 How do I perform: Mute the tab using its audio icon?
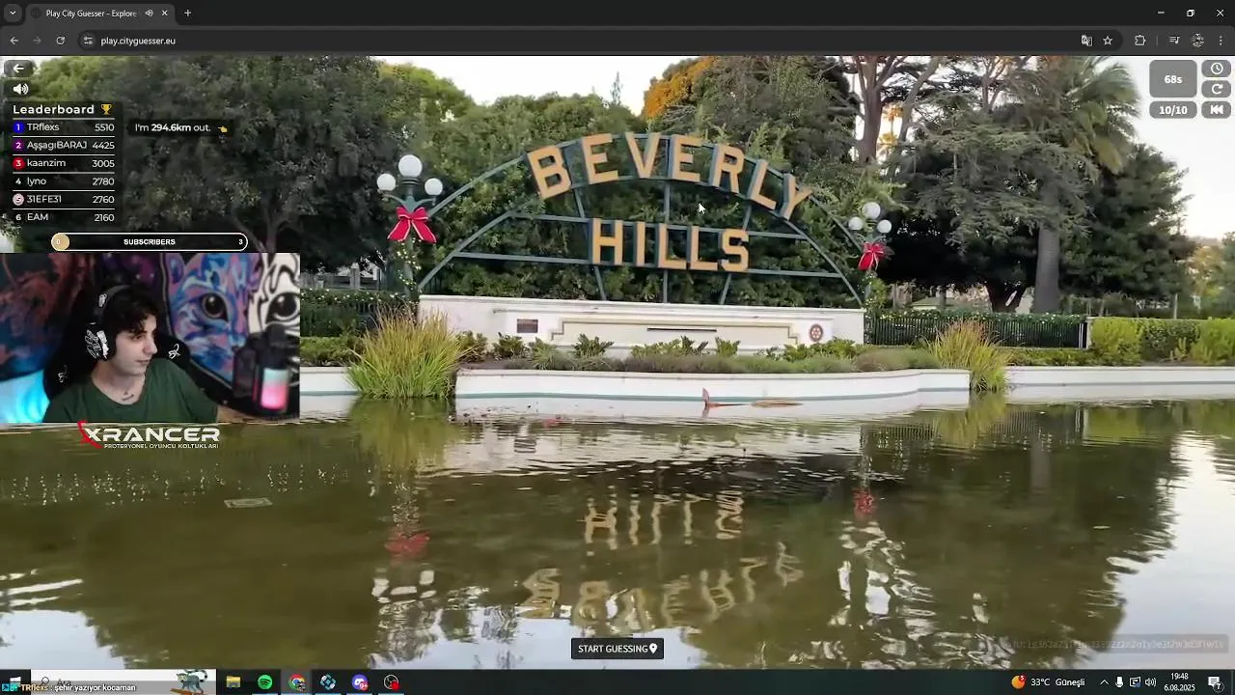[x=149, y=14]
